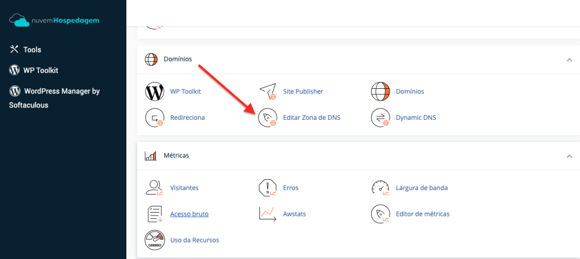The height and width of the screenshot is (259, 580).
Task: Click the Uso da Recursos speedometer icon
Action: pos(154,240)
